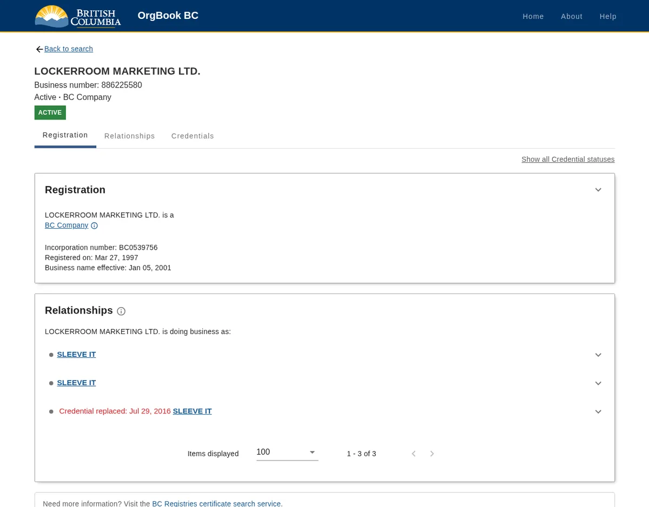649x507 pixels.
Task: Click the green ACTIVE status badge
Action: (50, 112)
